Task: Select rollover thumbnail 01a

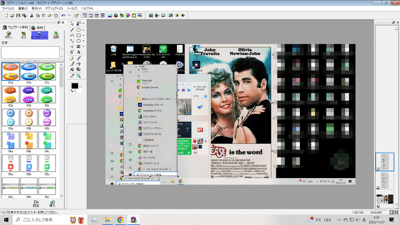Action: point(10,72)
